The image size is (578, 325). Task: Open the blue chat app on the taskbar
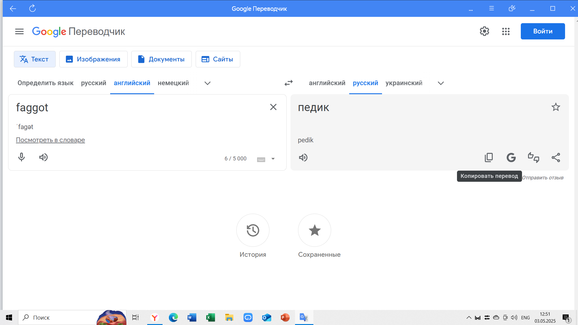pyautogui.click(x=248, y=317)
